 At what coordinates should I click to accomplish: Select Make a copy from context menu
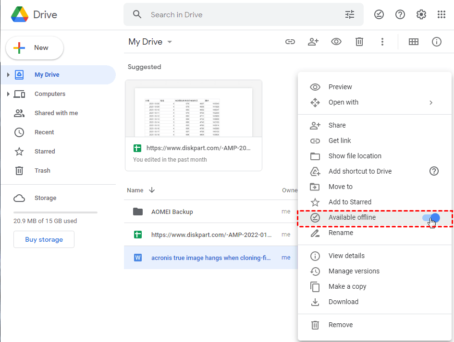click(x=347, y=286)
